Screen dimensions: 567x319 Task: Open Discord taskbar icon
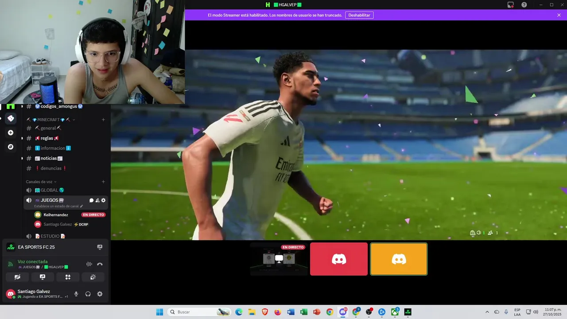pos(343,312)
